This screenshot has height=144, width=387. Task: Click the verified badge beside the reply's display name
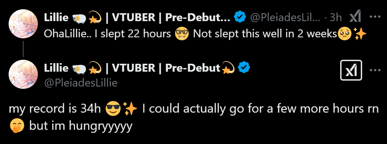tap(244, 68)
